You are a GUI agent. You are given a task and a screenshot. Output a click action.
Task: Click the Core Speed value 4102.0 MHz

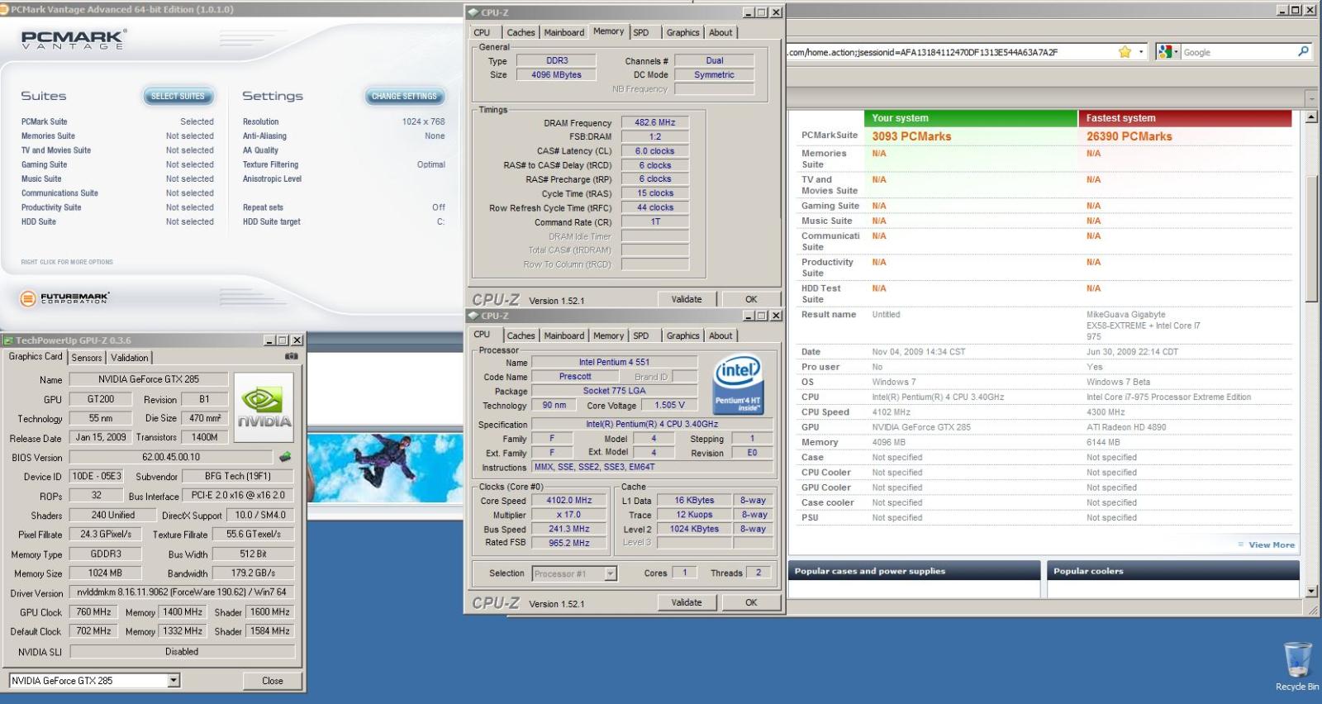(569, 500)
